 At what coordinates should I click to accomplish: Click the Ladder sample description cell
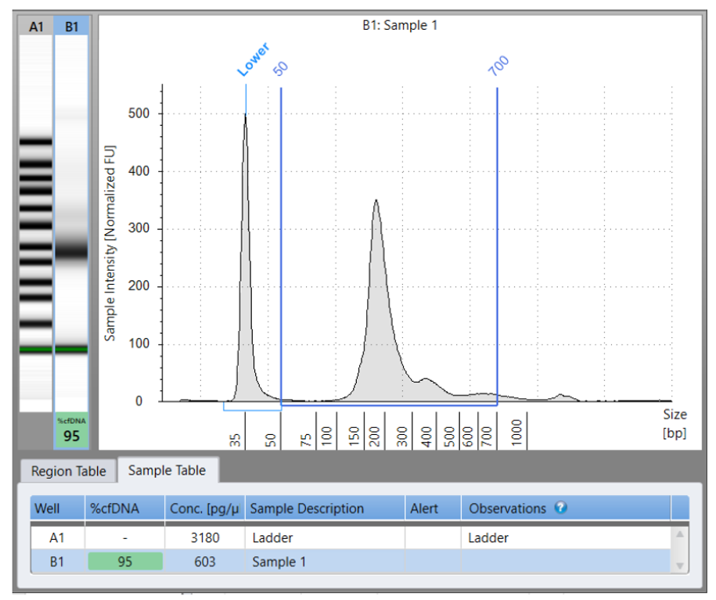[x=325, y=538]
